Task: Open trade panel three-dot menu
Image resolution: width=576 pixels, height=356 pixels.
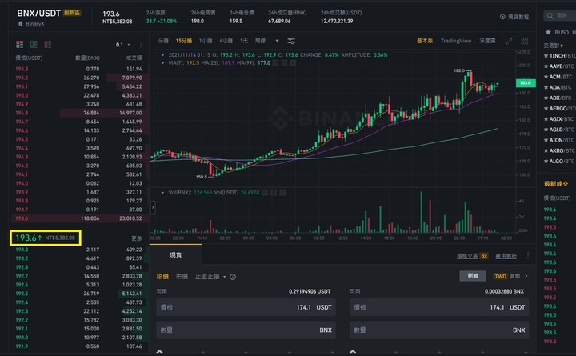Action: coord(528,255)
